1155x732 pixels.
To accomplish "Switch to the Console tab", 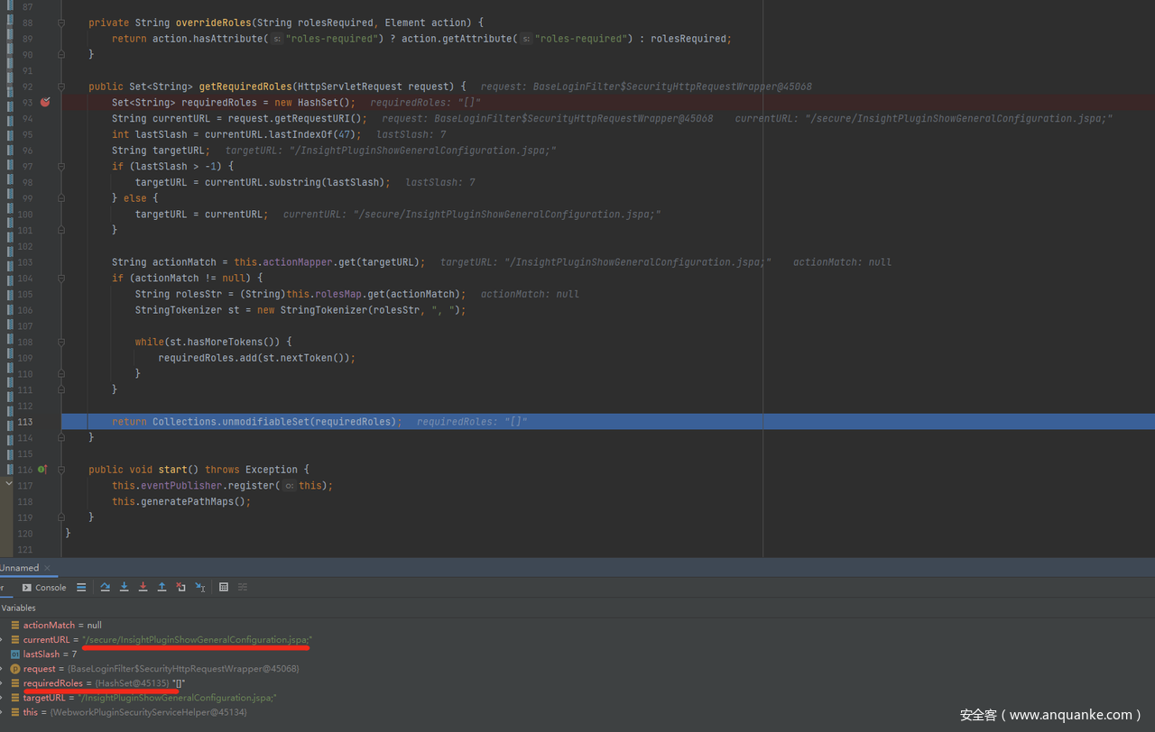I will [x=45, y=587].
